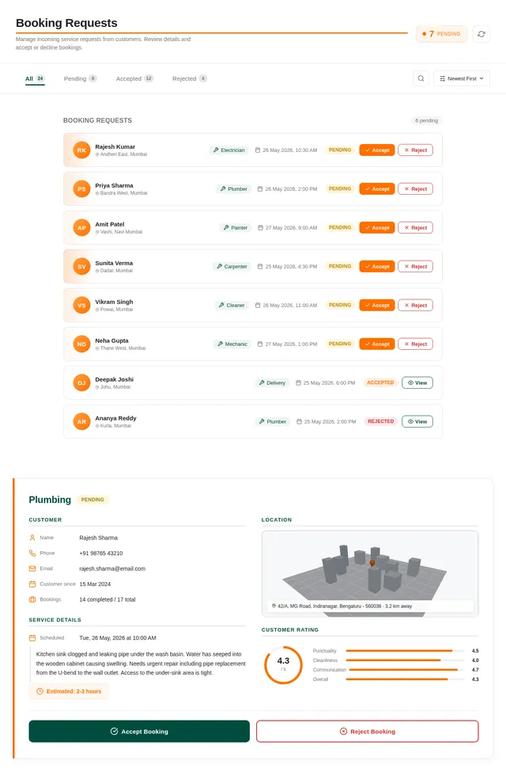This screenshot has width=506, height=776.
Task: Switch to the Rejected tab
Action: pyautogui.click(x=190, y=78)
